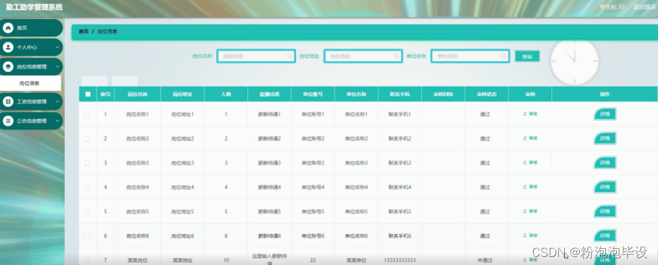Viewport: 658px width, 265px height.
Task: Click cell 联系手机4
Action: 400,187
